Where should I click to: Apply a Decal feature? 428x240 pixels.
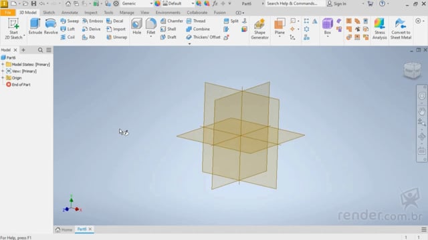tap(115, 21)
